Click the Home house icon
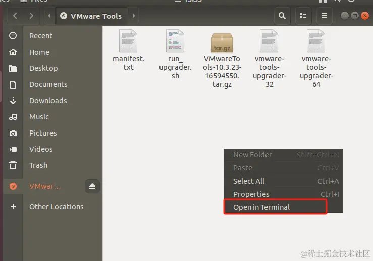 coord(13,52)
